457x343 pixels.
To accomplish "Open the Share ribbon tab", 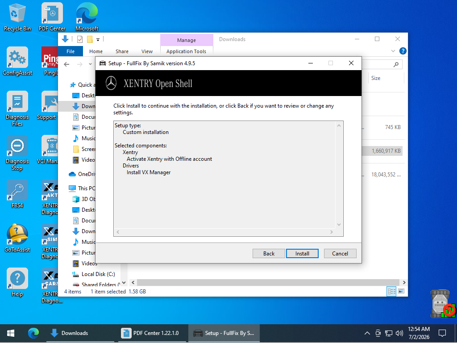I will [122, 51].
